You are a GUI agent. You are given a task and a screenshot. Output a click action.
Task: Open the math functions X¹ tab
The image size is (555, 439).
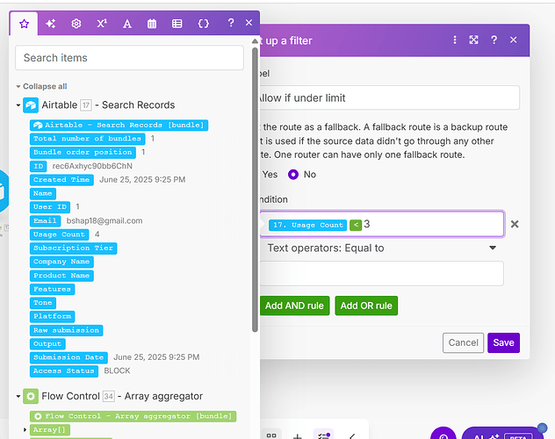tap(102, 24)
